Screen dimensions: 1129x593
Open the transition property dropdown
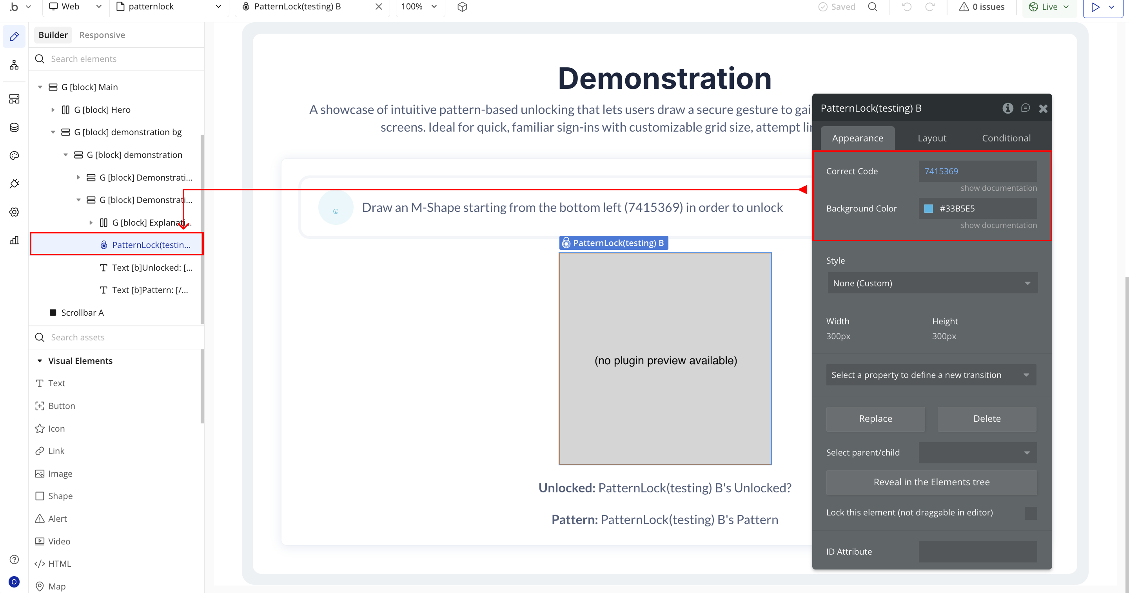tap(931, 375)
